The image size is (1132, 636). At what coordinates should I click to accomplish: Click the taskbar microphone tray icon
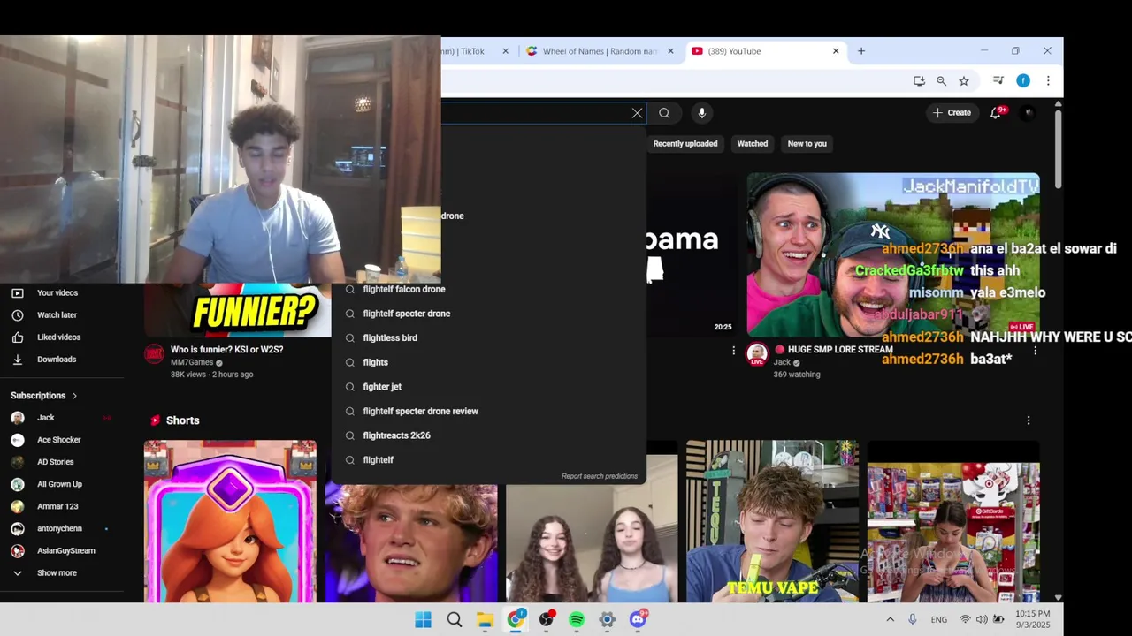coord(913,619)
